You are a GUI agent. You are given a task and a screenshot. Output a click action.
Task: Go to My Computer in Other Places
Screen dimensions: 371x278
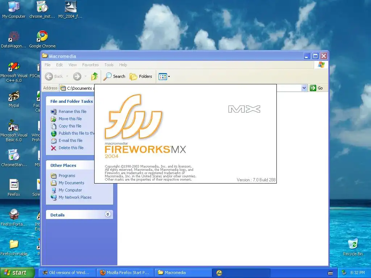click(x=66, y=190)
